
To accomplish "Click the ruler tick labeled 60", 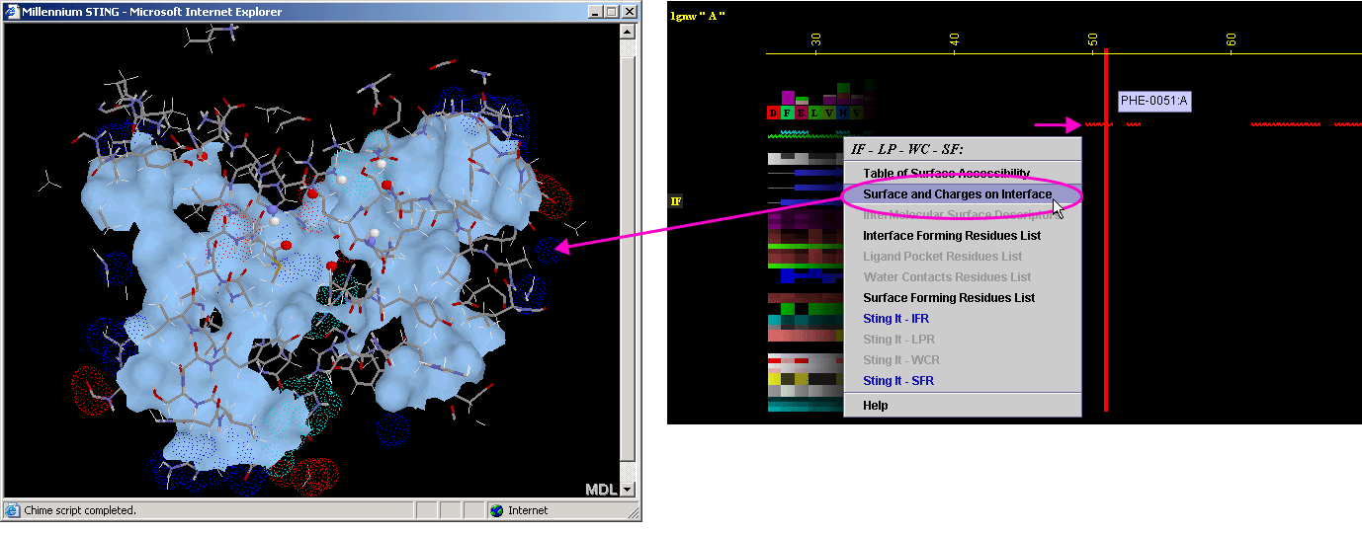I will click(x=1232, y=39).
